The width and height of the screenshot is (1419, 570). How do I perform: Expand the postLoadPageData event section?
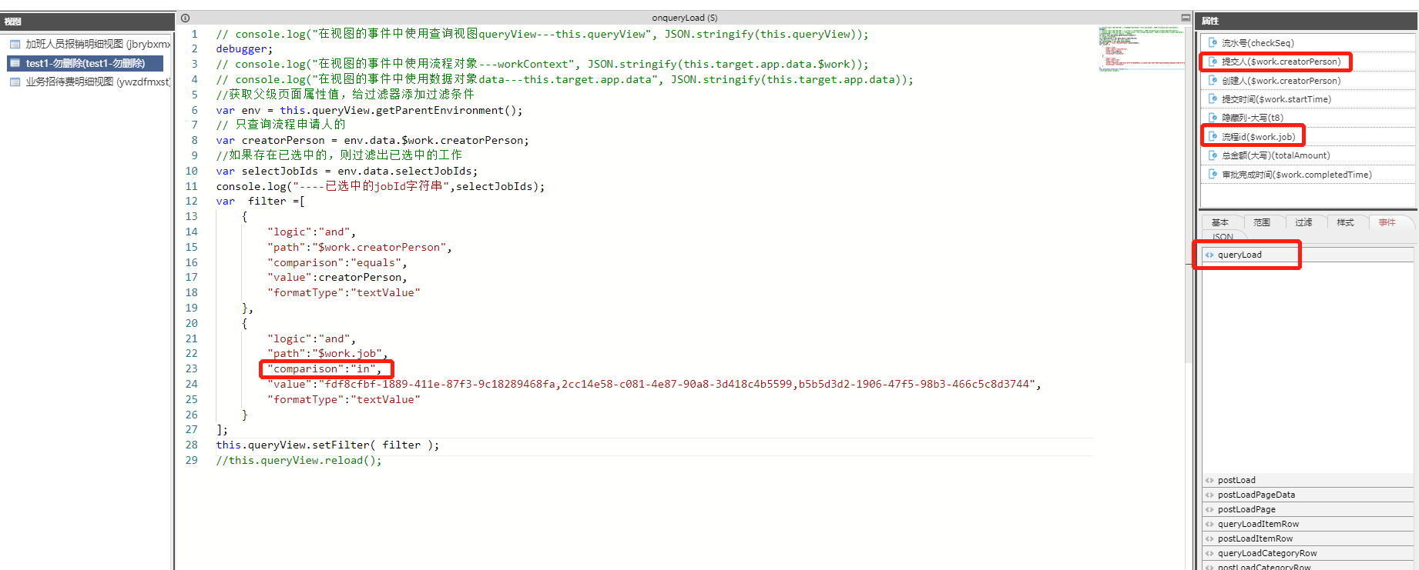click(1308, 495)
